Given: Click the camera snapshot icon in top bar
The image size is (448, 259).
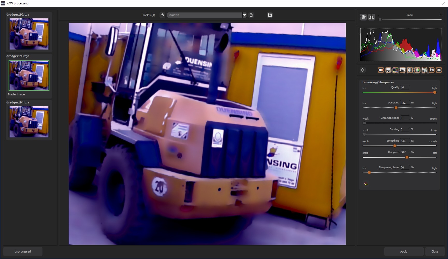Looking at the screenshot, I should 270,15.
